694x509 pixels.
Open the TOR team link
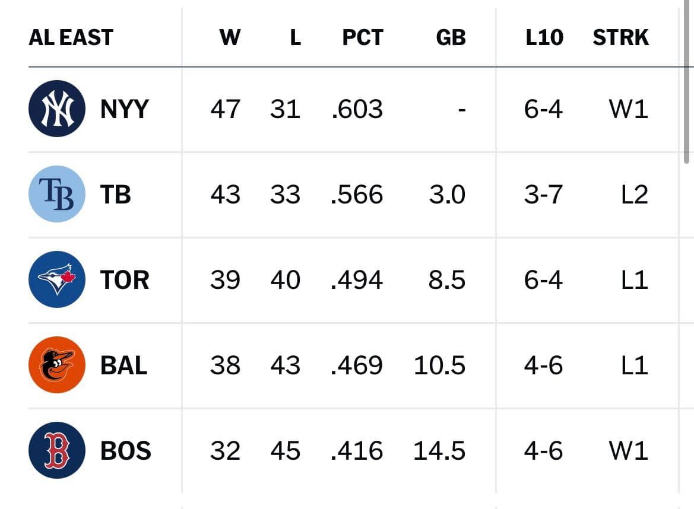(125, 280)
